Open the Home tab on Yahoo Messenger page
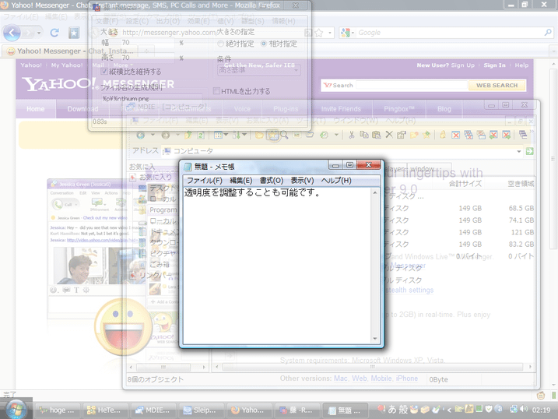This screenshot has height=419, width=558. point(36,109)
